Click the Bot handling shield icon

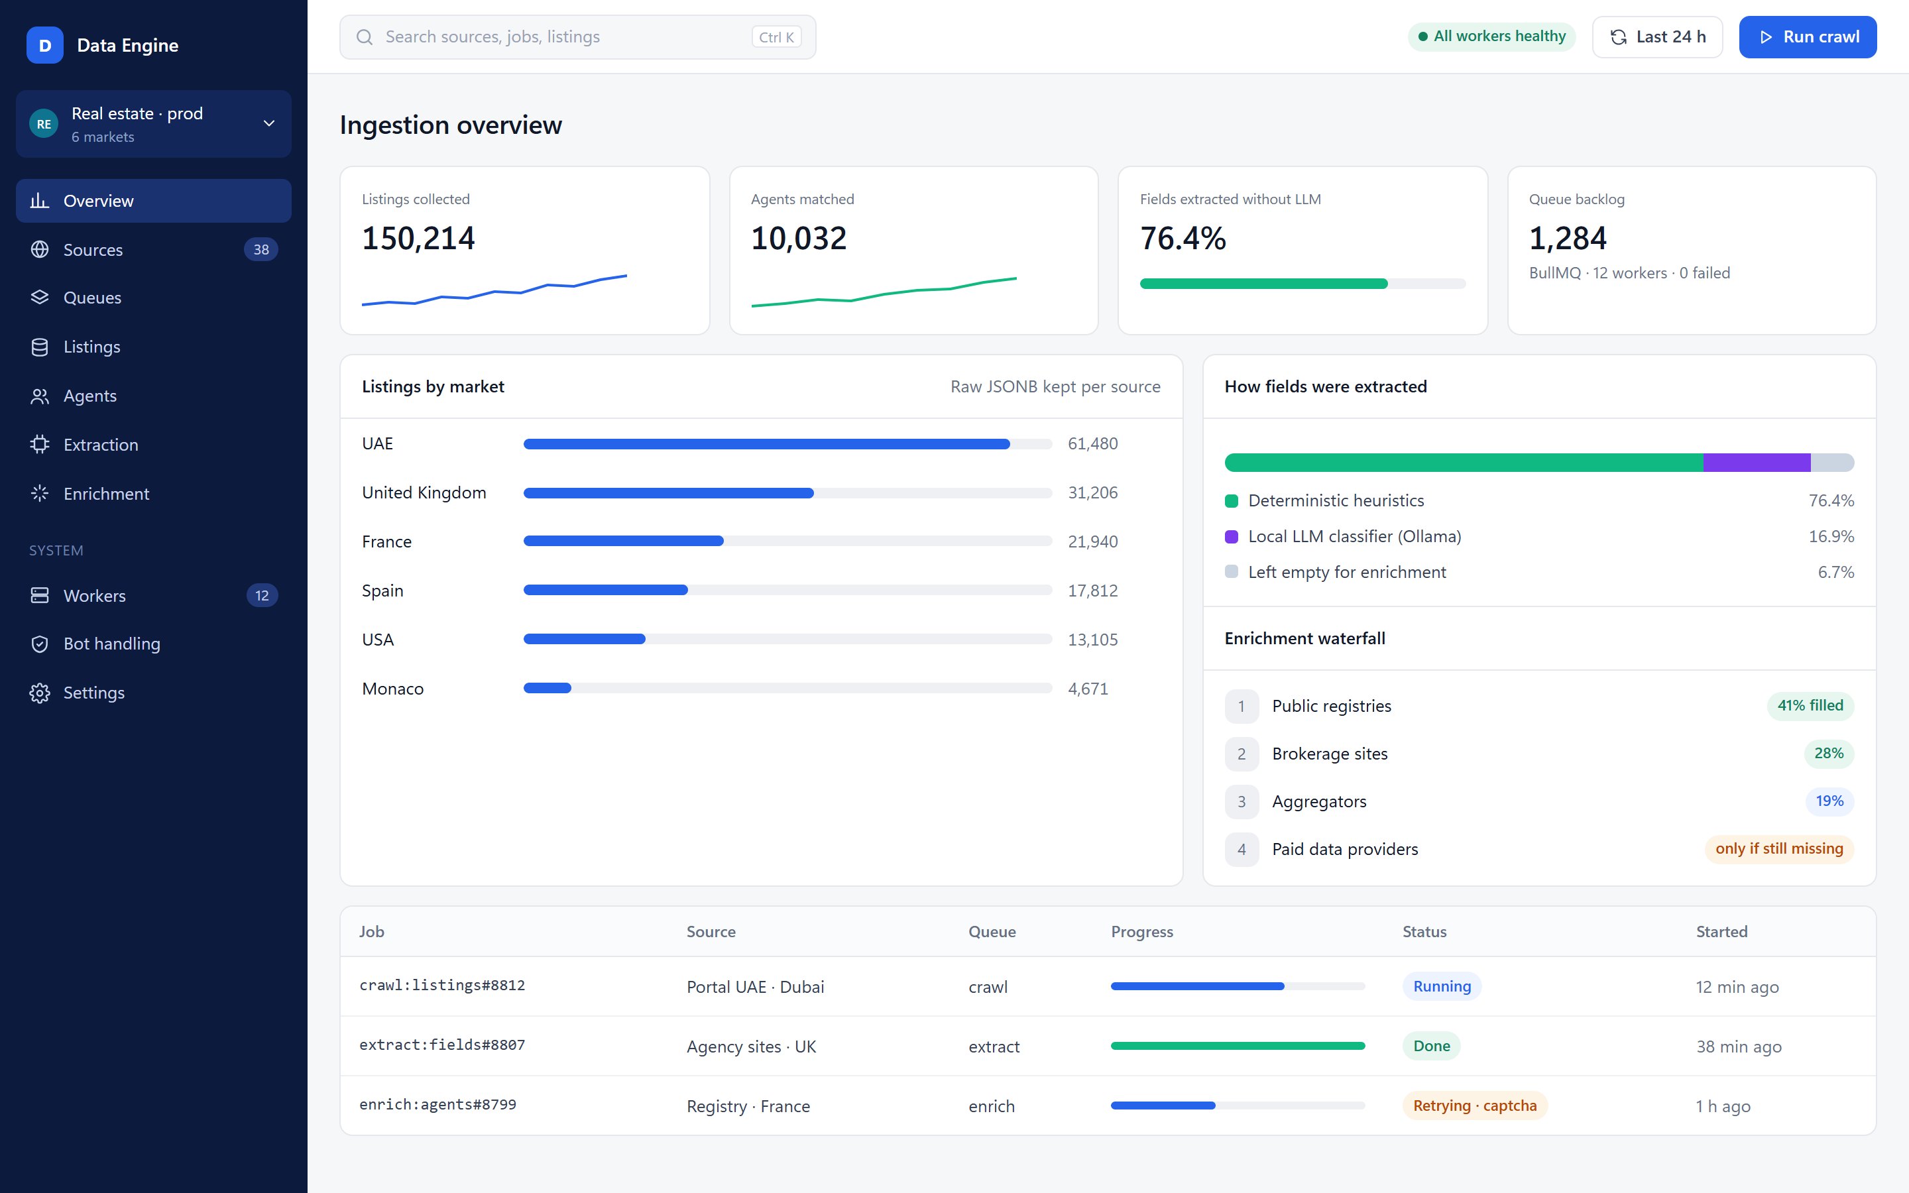coord(40,644)
